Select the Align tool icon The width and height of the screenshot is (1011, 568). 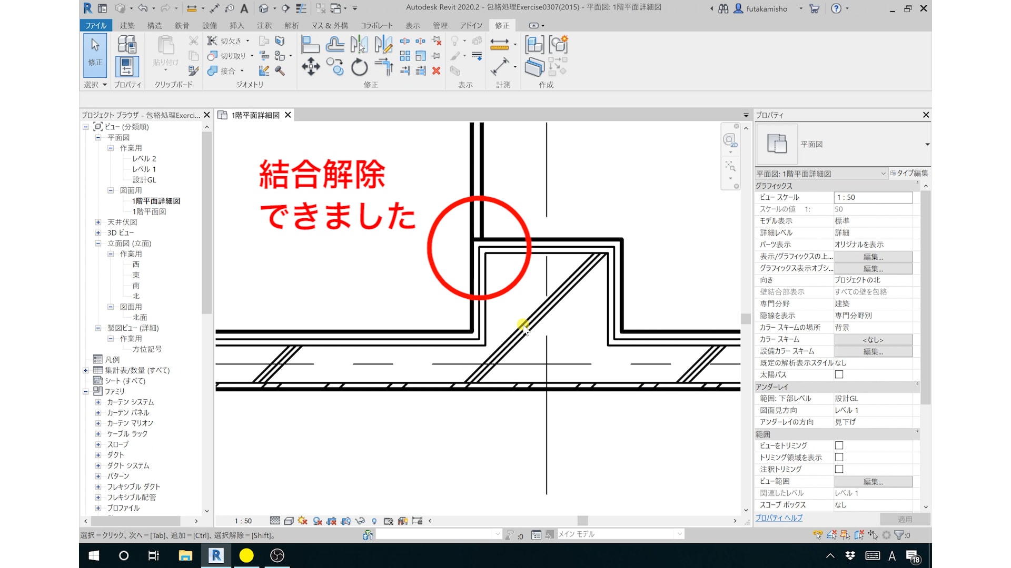point(310,45)
